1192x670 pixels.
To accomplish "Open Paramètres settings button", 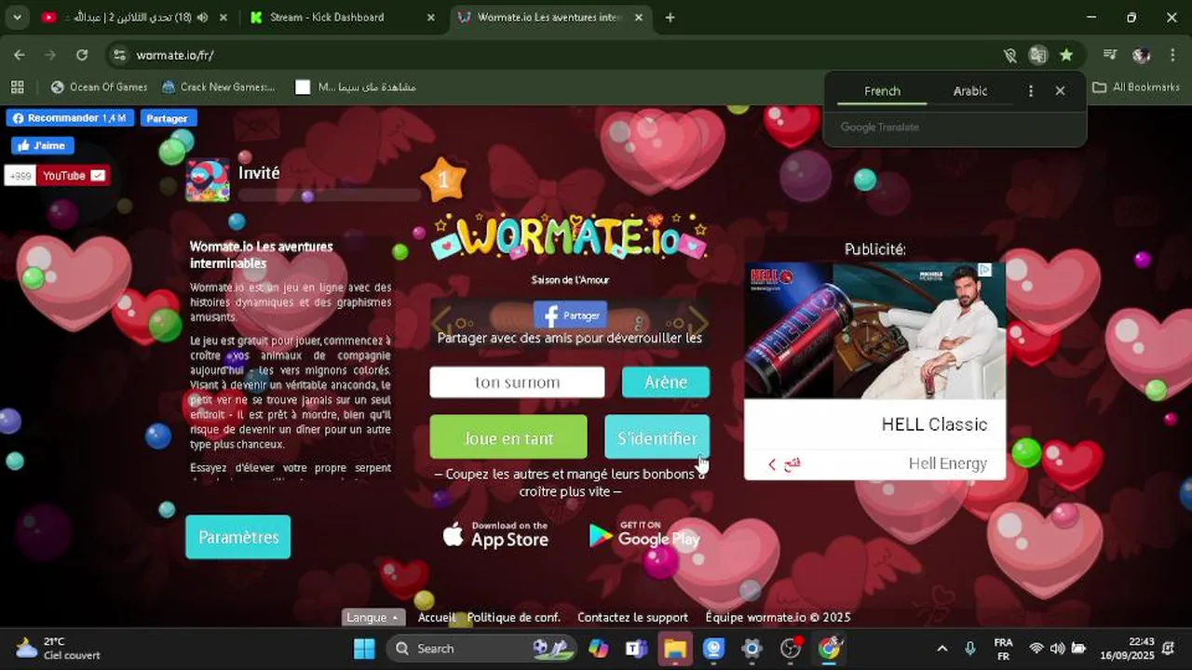I will click(x=238, y=537).
